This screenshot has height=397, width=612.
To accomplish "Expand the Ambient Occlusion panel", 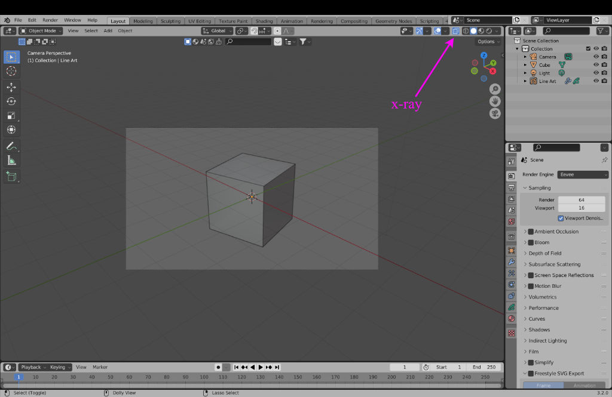I will tap(525, 232).
